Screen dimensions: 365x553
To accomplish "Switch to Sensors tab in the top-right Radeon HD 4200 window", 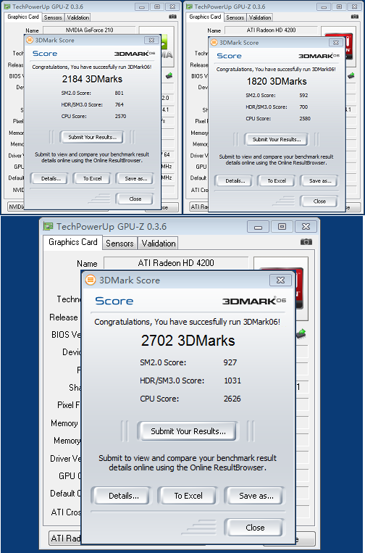I will click(235, 17).
